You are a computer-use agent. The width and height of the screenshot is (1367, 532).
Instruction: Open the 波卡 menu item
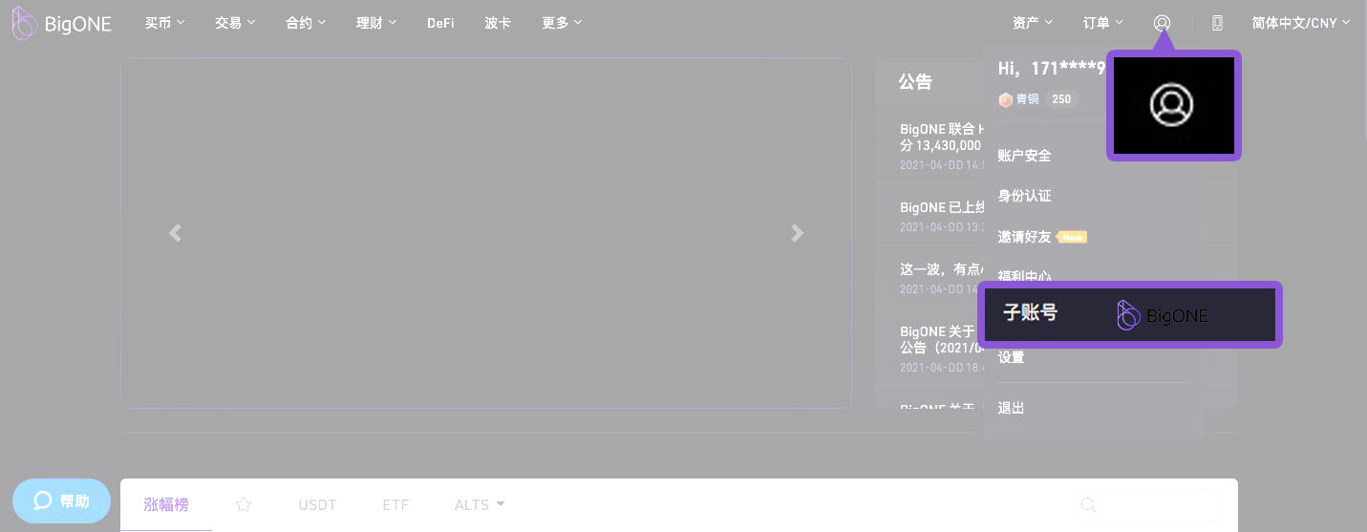coord(498,23)
